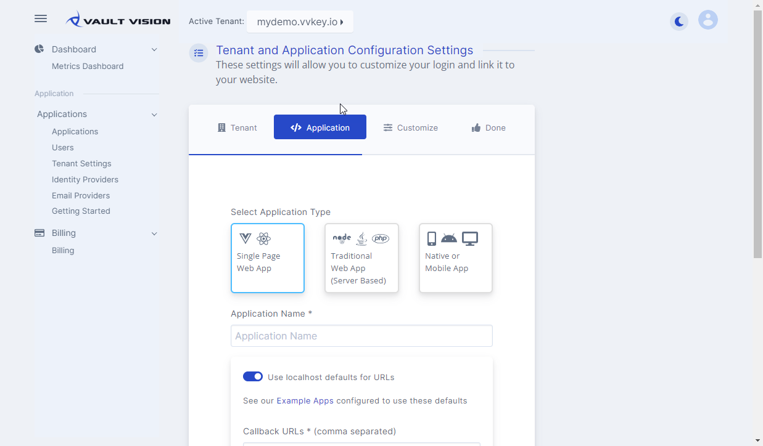Switch to the Done tab
The height and width of the screenshot is (446, 763).
pos(489,128)
